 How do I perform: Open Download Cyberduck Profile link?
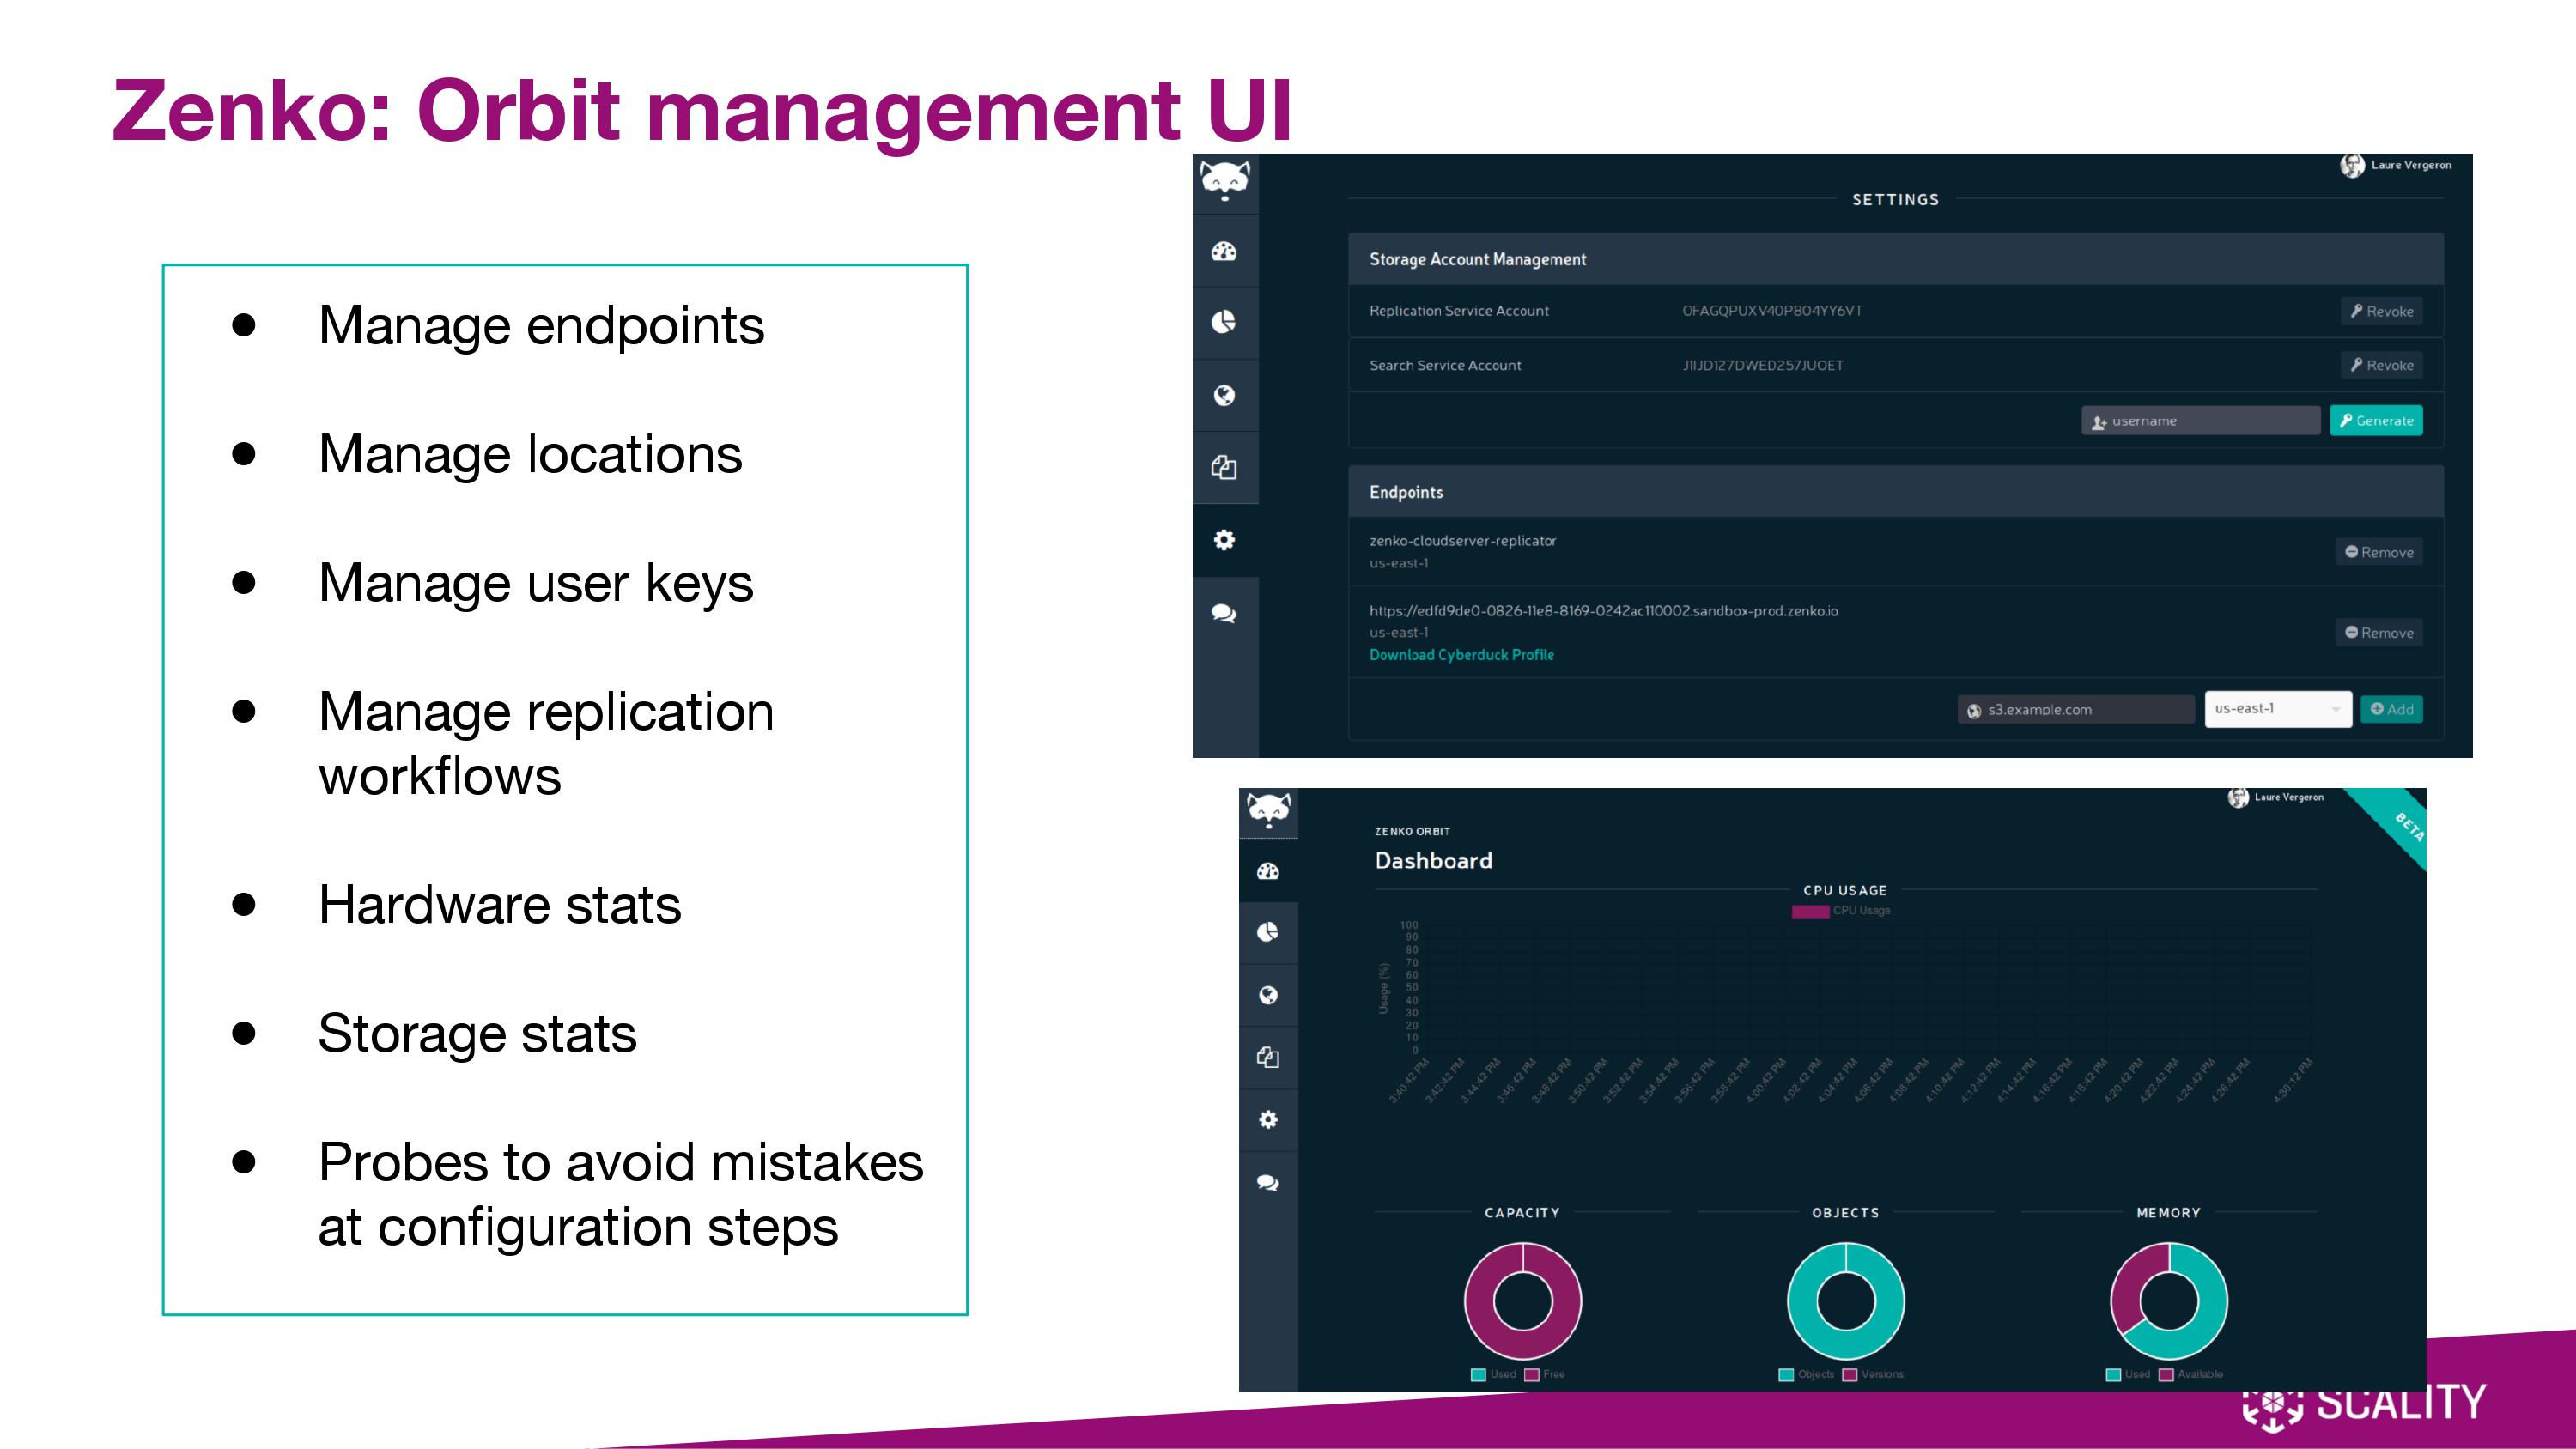1461,655
